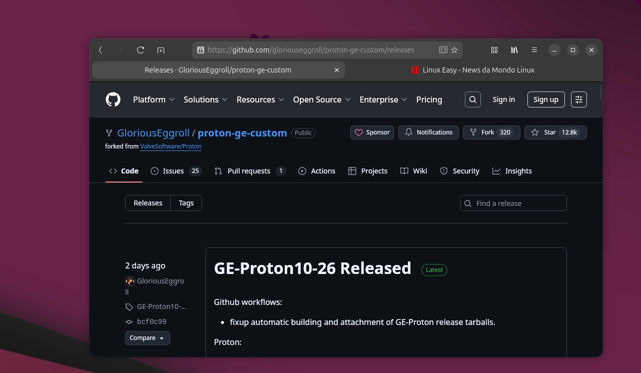Viewport: 641px width, 373px height.
Task: Bookmark this page with the star toggle
Action: point(454,50)
